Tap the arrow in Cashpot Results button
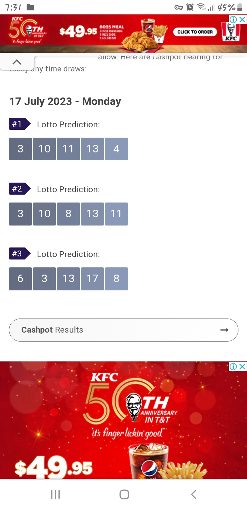This screenshot has height=508, width=247. click(224, 330)
